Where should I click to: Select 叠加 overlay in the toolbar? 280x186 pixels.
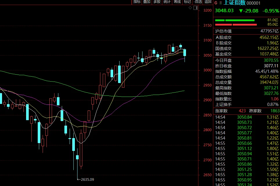point(147,2)
